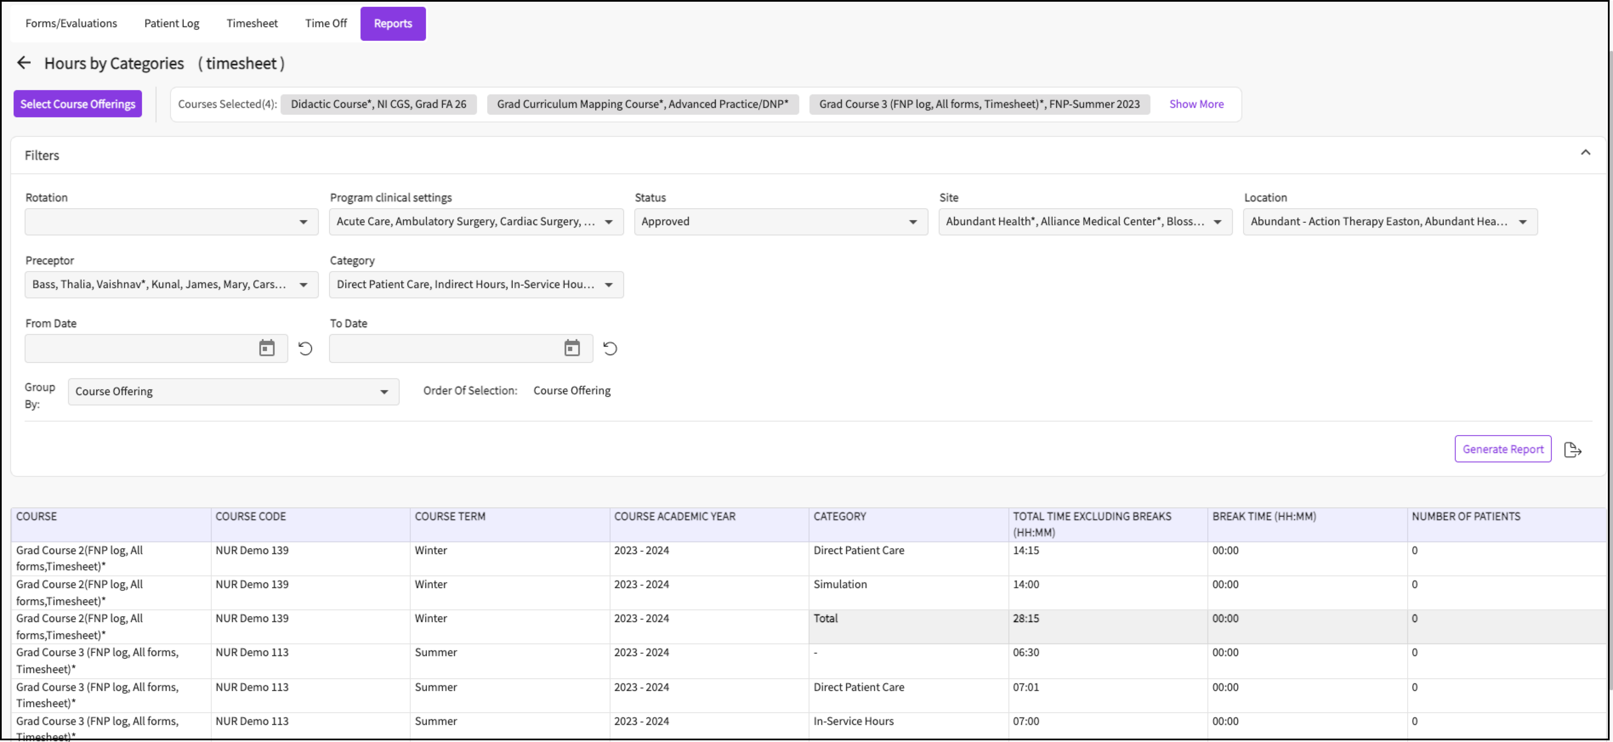Export the report using the export icon
Viewport: 1613px width, 742px height.
pyautogui.click(x=1573, y=449)
